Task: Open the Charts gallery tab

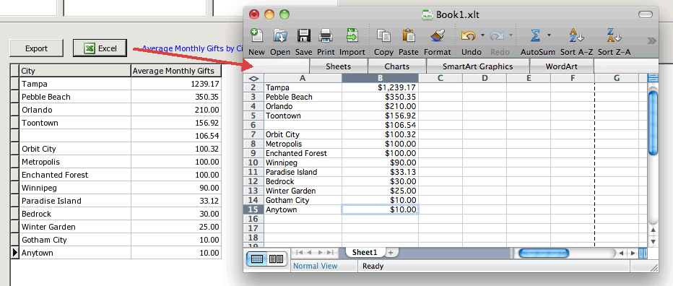Action: (397, 66)
